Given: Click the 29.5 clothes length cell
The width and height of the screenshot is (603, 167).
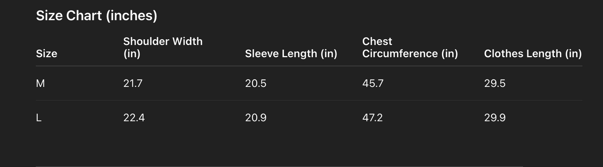Looking at the screenshot, I should 495,83.
